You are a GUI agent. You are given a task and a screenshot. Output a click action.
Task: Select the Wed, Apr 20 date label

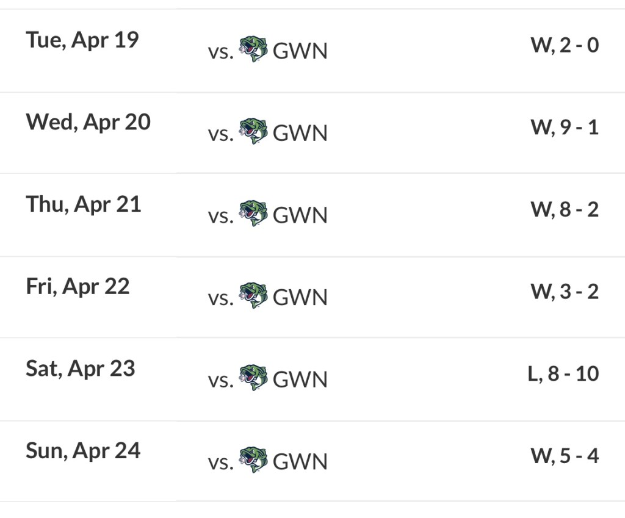click(x=88, y=122)
